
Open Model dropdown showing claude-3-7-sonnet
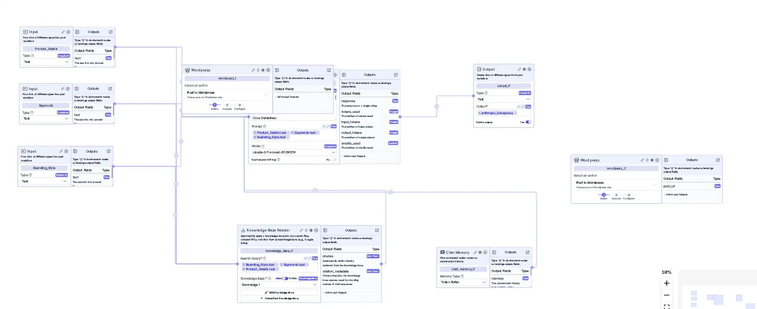click(x=294, y=152)
